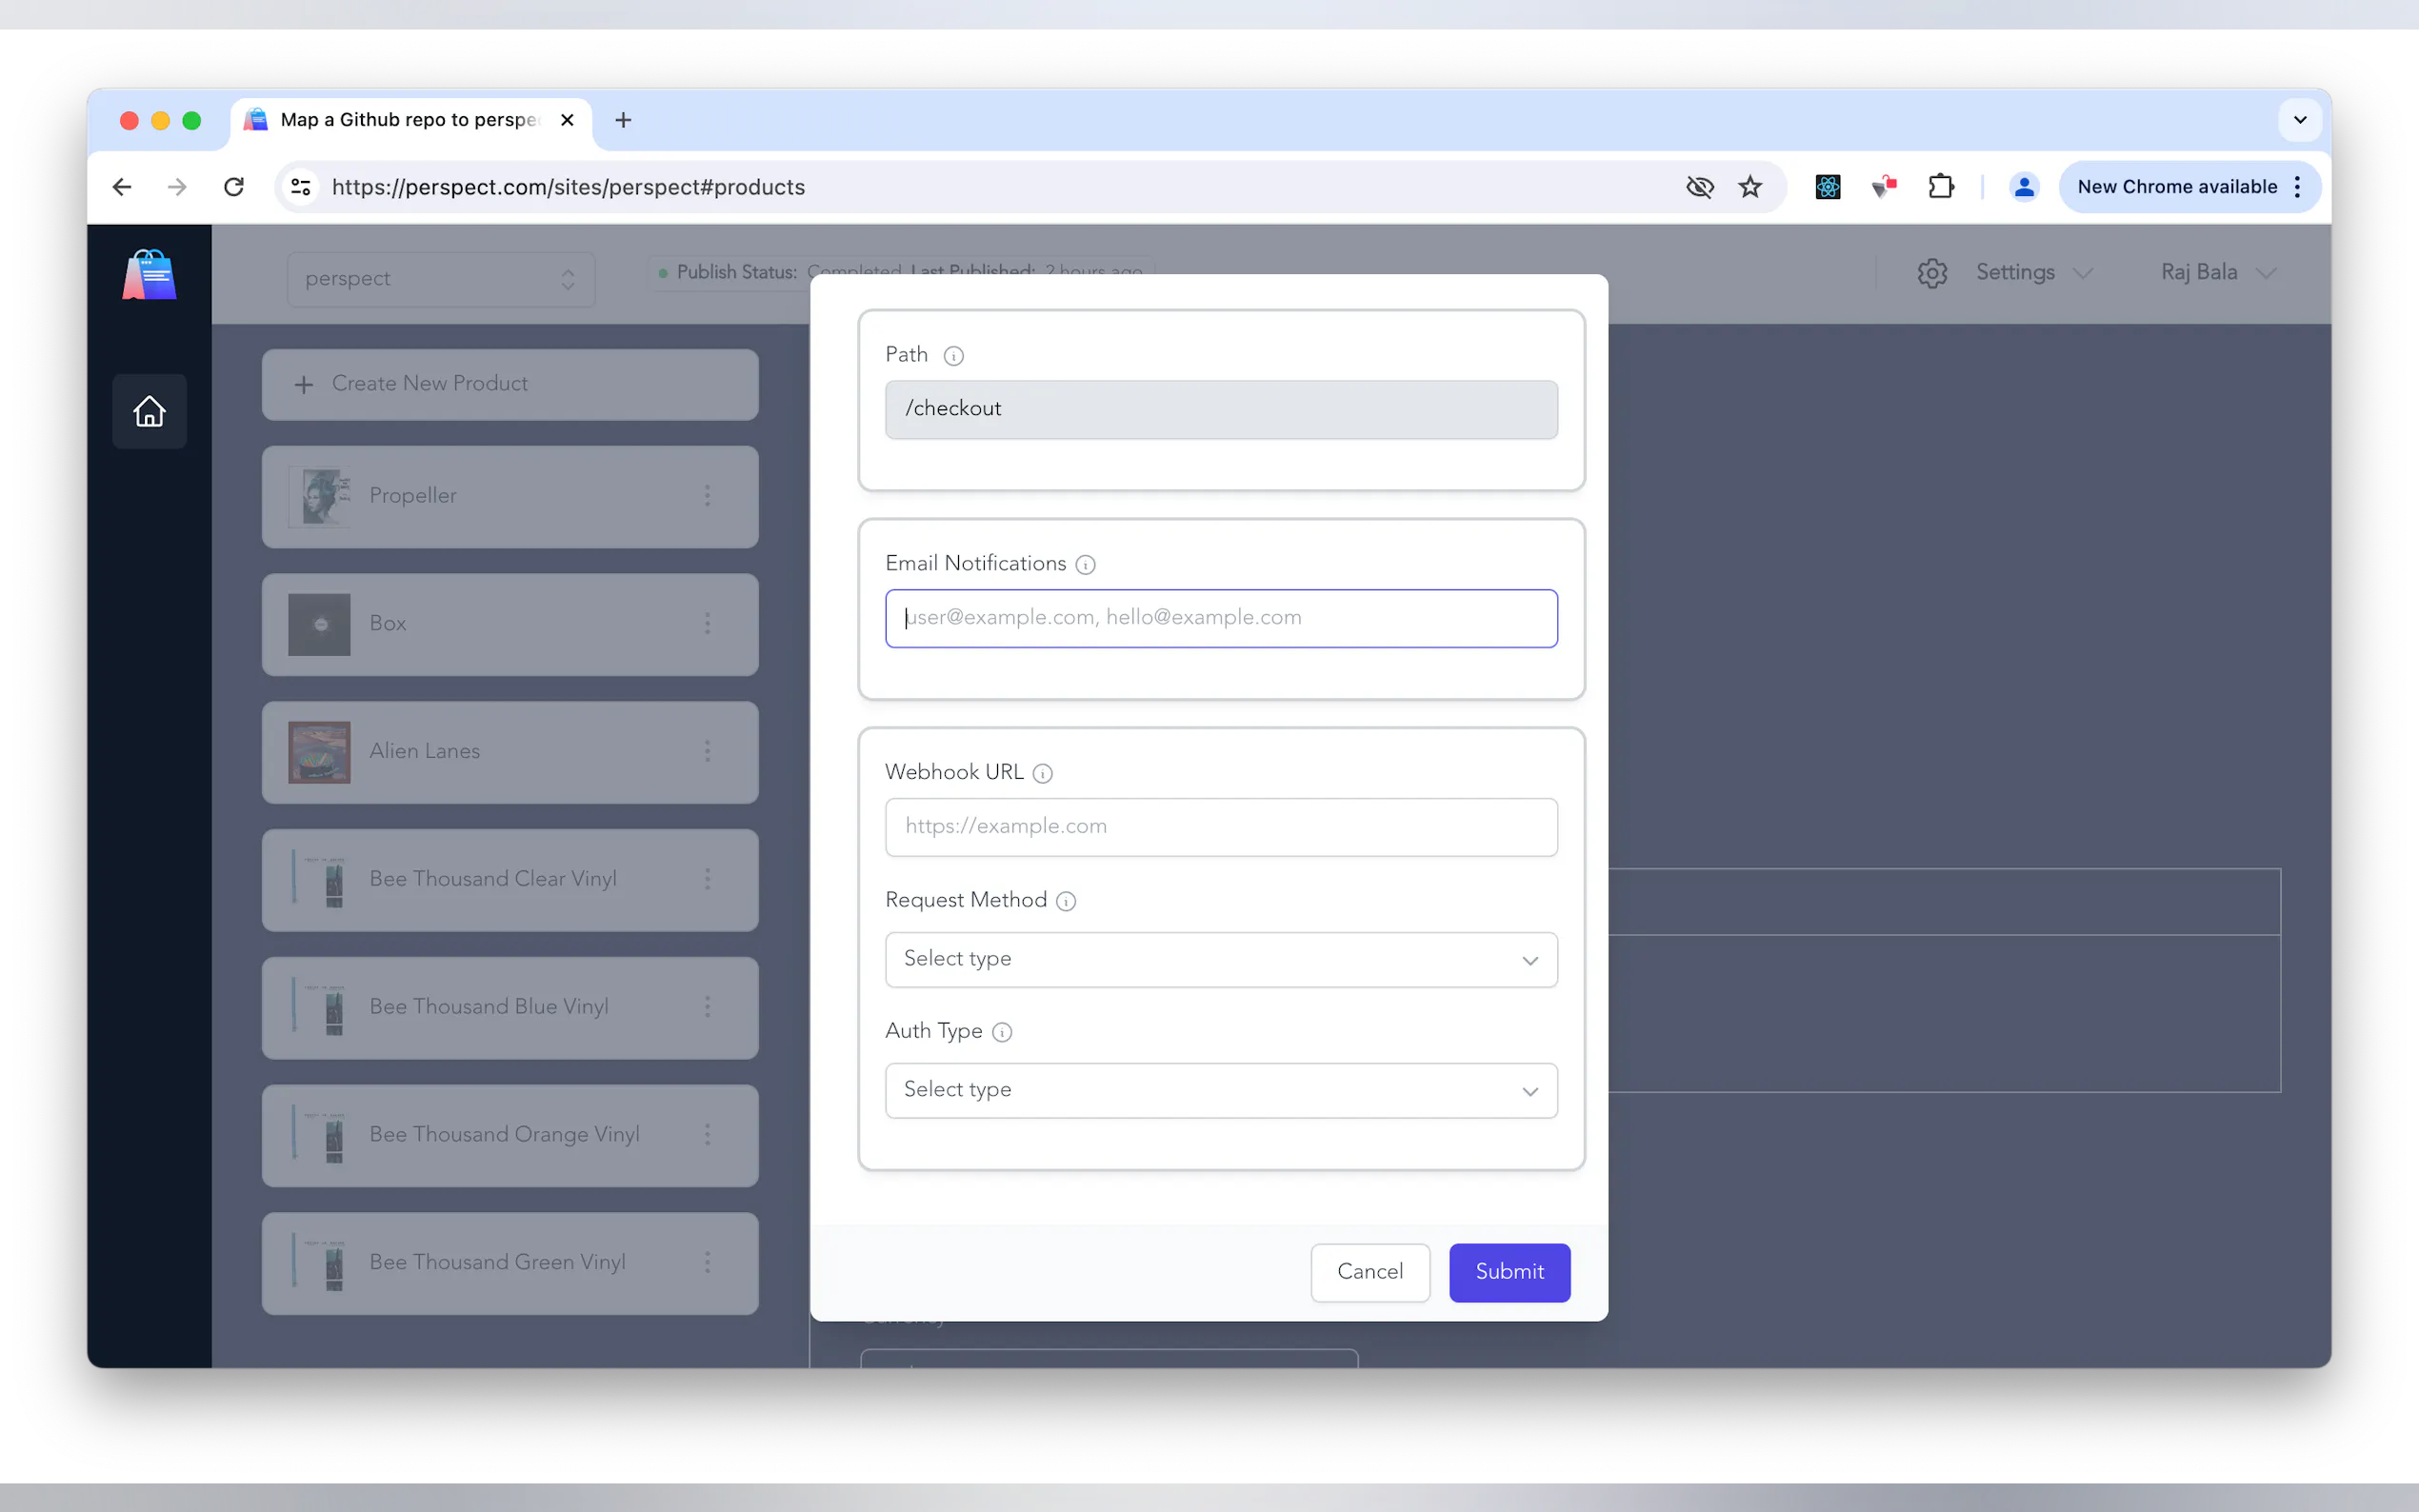Image resolution: width=2419 pixels, height=1512 pixels.
Task: Expand the perspect site selector
Action: tap(441, 279)
